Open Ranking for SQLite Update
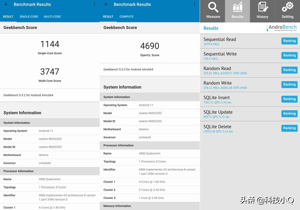Screen dimensions: 300x210 tap(289, 113)
